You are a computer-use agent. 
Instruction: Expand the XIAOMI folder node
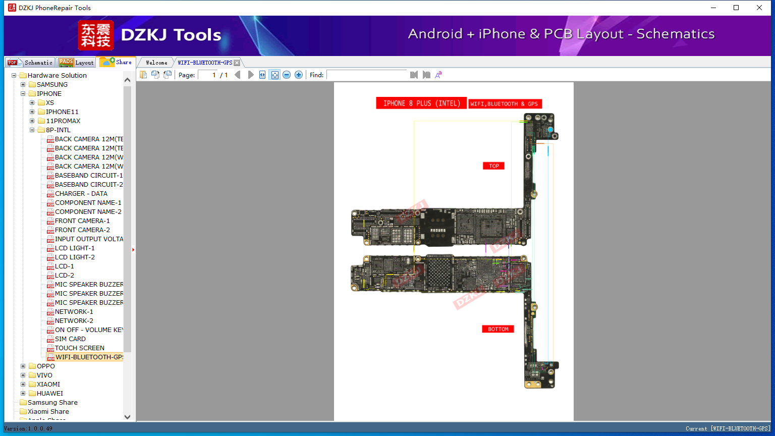coord(23,385)
